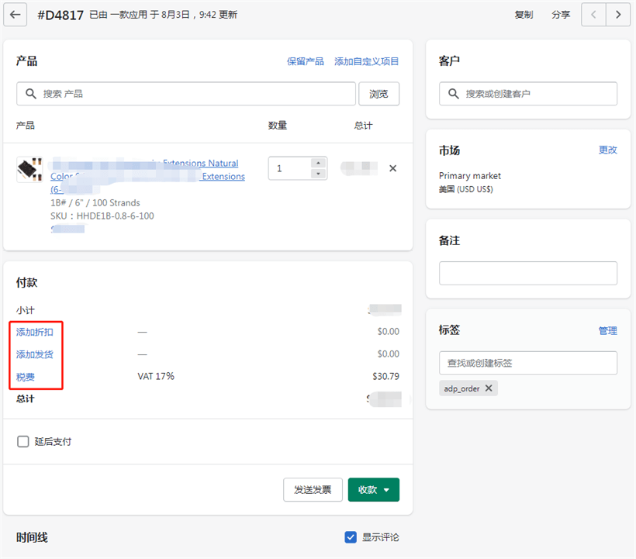Uncheck the 显示评论 checkbox
The image size is (636, 559).
coord(351,537)
